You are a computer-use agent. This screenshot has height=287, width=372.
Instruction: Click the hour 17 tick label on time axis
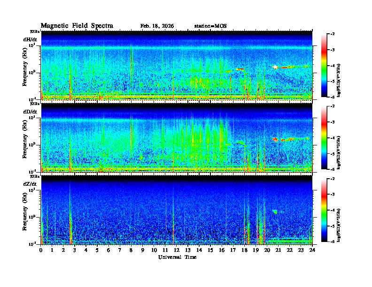tap(233, 250)
